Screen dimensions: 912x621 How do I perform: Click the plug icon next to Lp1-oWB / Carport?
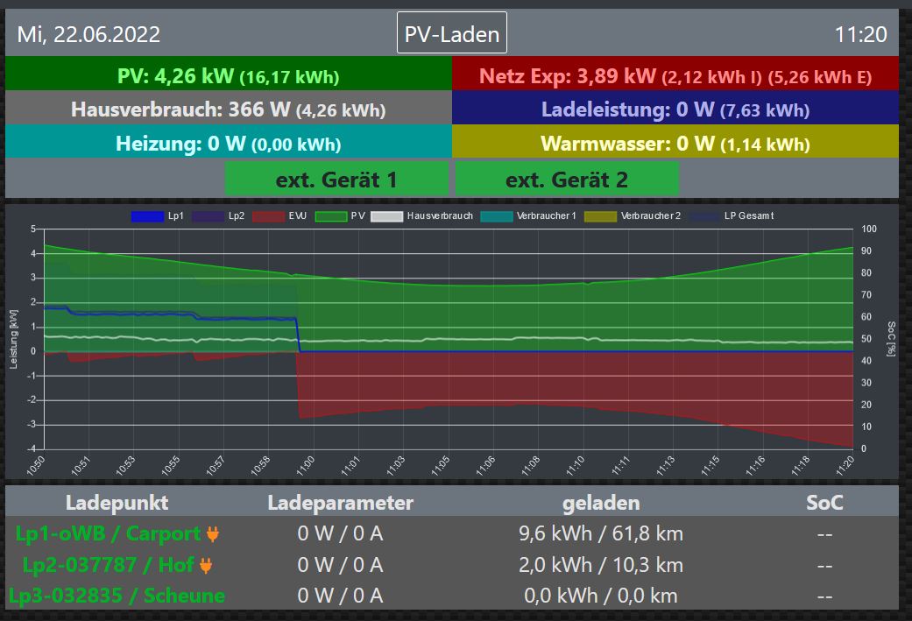pyautogui.click(x=211, y=533)
